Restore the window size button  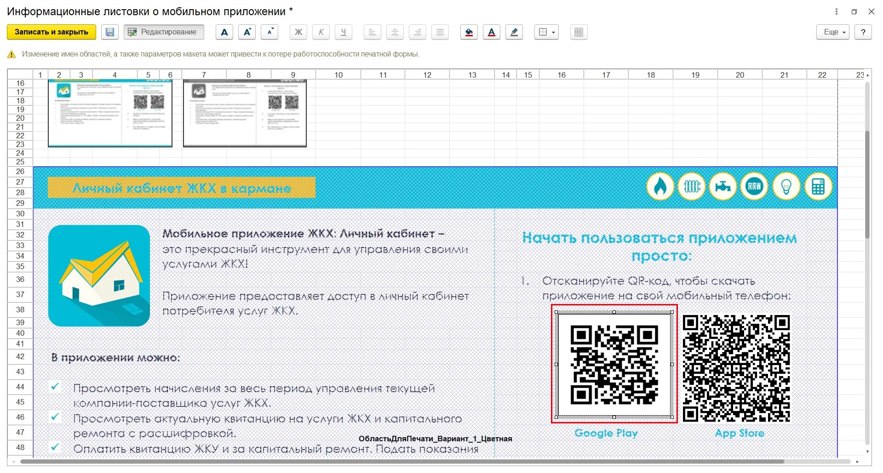(854, 11)
